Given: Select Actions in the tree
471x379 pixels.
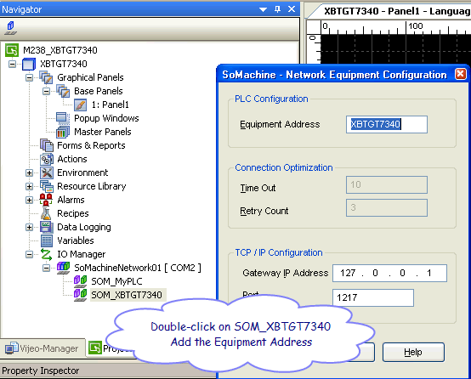Looking at the screenshot, I should pos(72,159).
